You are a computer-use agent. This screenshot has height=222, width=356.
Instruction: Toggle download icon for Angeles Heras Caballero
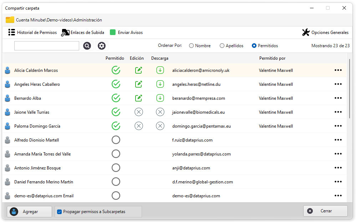point(160,84)
